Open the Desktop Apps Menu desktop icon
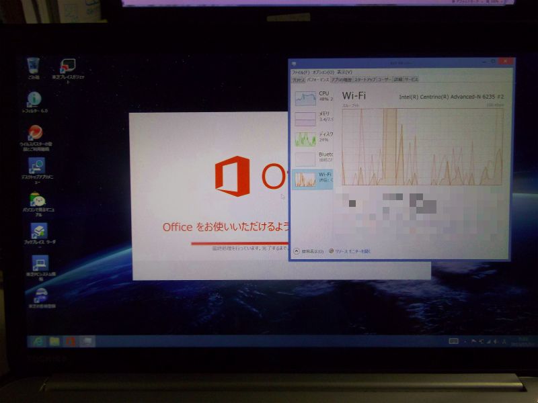 coord(37,171)
